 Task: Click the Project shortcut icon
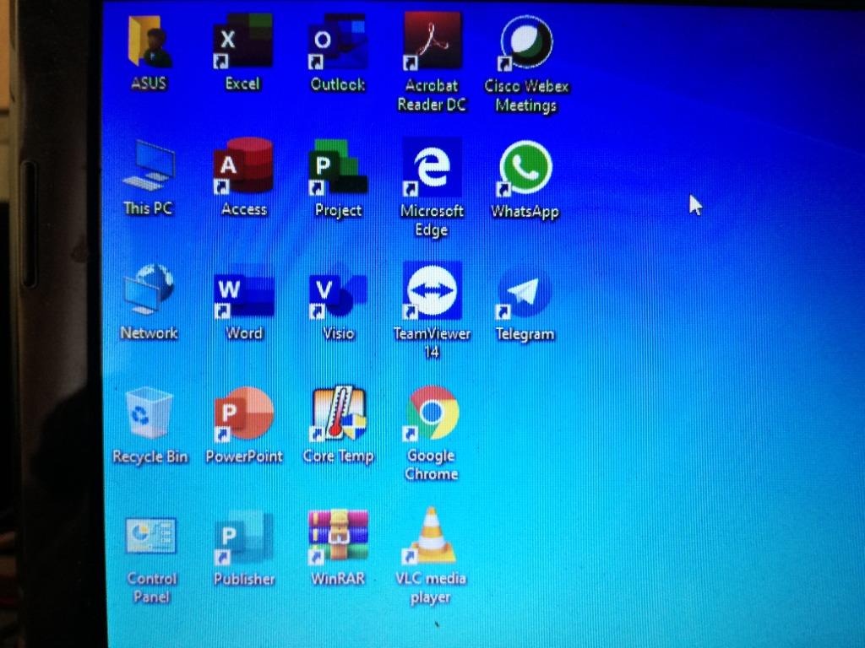pyautogui.click(x=338, y=168)
